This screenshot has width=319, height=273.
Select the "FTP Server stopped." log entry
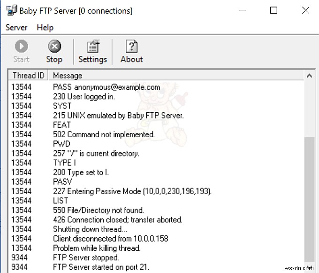(86, 257)
